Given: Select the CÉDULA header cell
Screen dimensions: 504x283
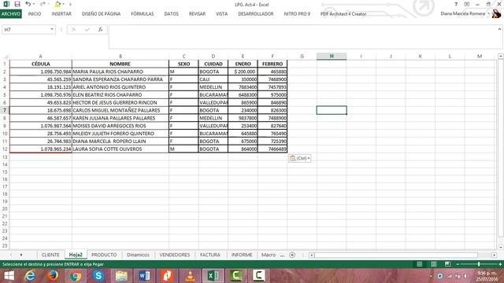Looking at the screenshot, I should (41, 64).
